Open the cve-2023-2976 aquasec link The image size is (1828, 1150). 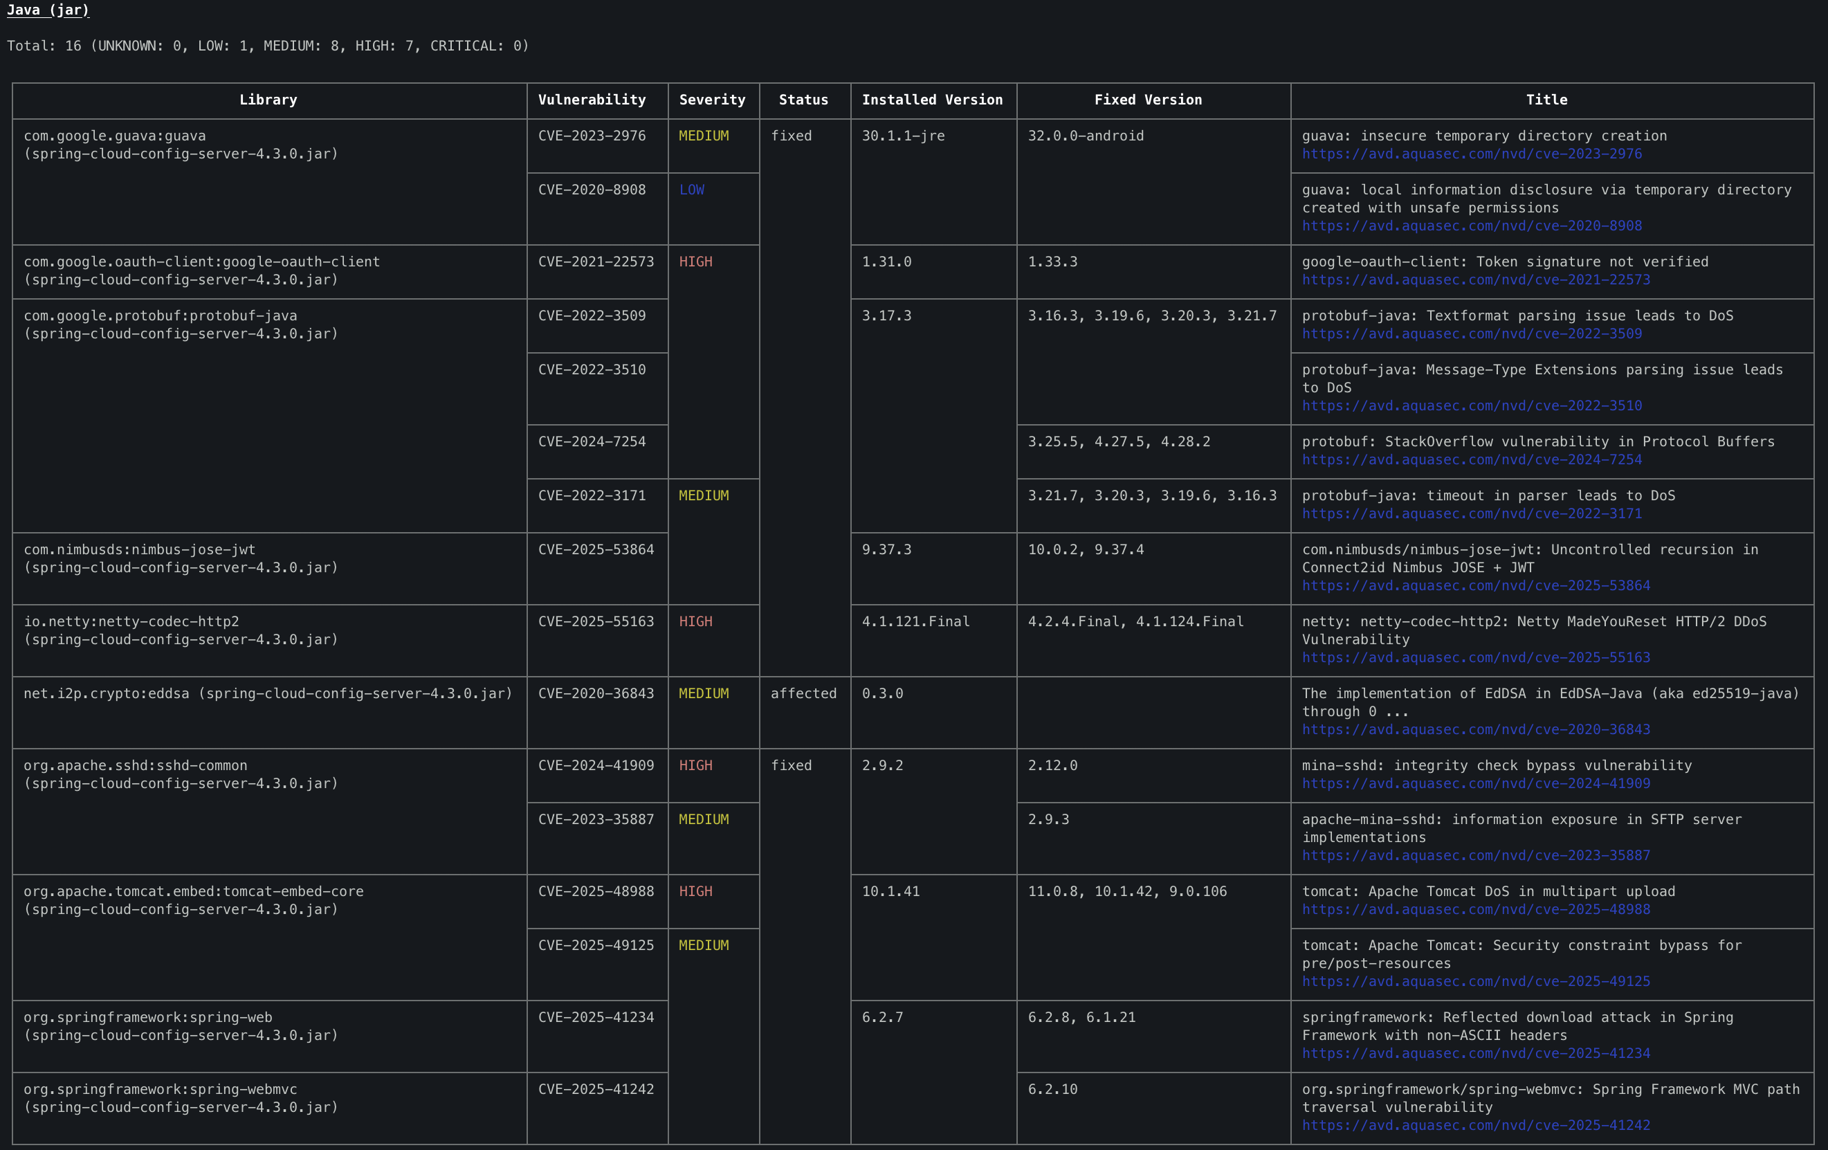point(1471,154)
